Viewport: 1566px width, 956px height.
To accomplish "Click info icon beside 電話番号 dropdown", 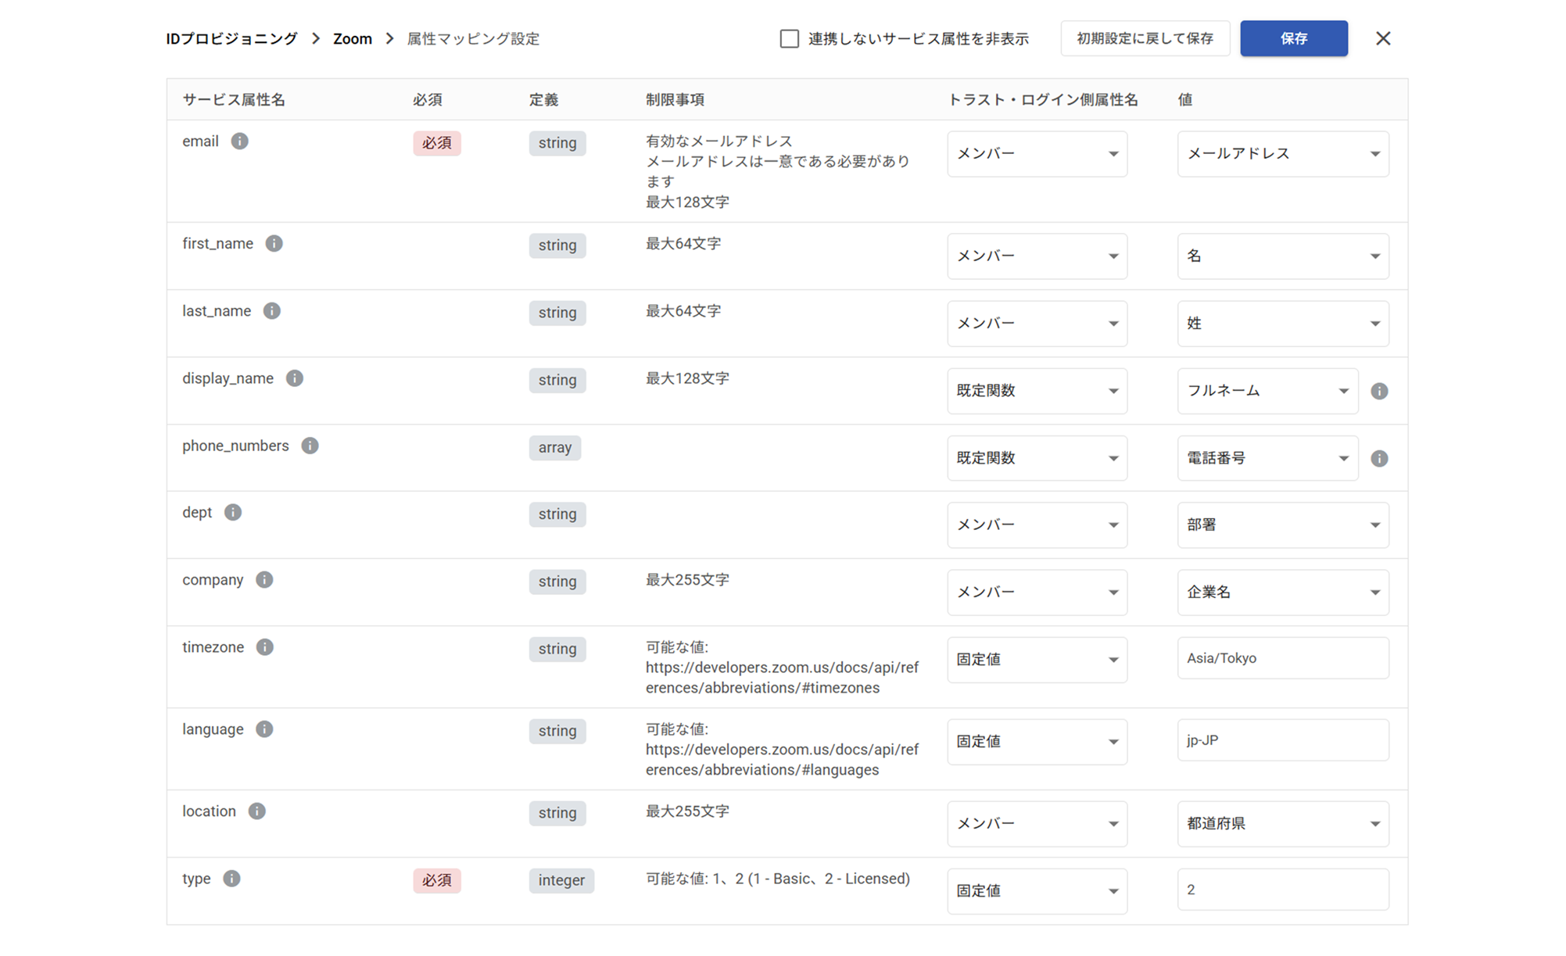I will pos(1379,458).
